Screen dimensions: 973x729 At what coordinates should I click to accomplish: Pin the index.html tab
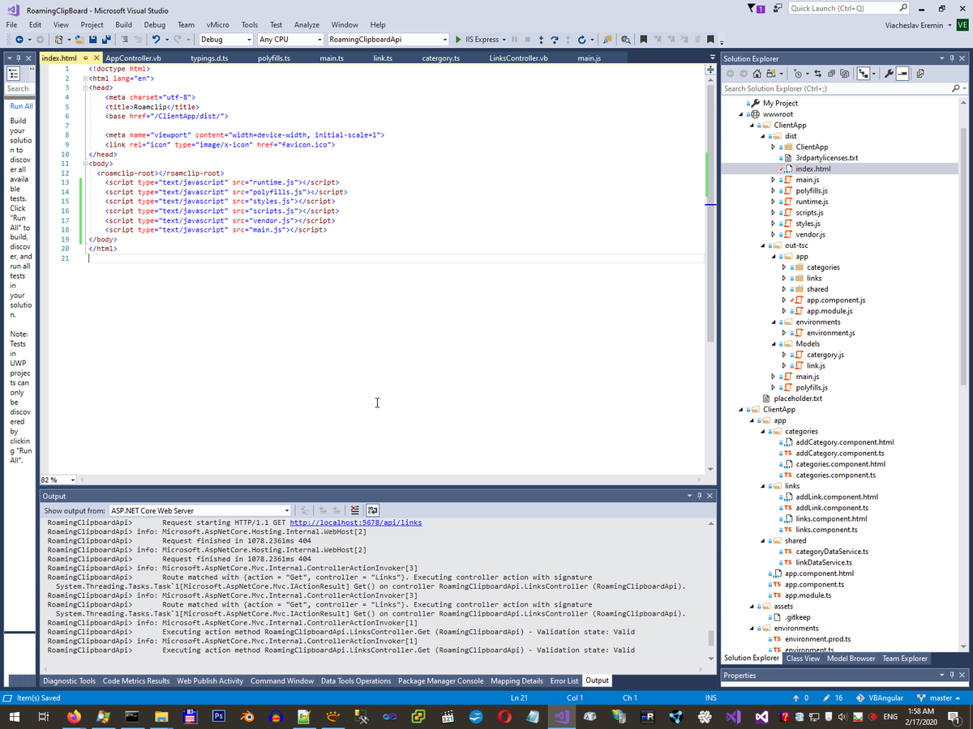coord(85,58)
